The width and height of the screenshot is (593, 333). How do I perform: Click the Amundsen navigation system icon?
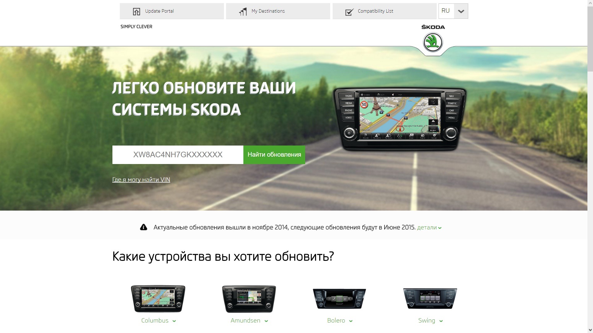coord(249,299)
